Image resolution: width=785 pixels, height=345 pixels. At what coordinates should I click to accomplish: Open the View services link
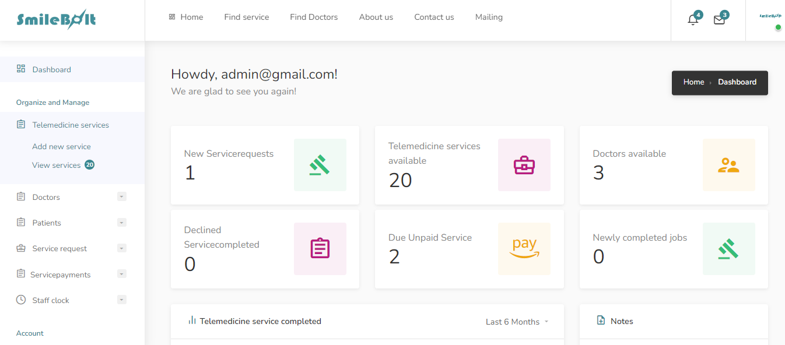coord(57,165)
